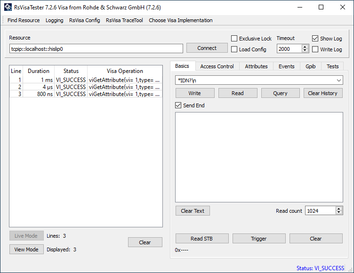This screenshot has height=273, width=354.
Task: Switch to the Gpib tab
Action: [310, 66]
